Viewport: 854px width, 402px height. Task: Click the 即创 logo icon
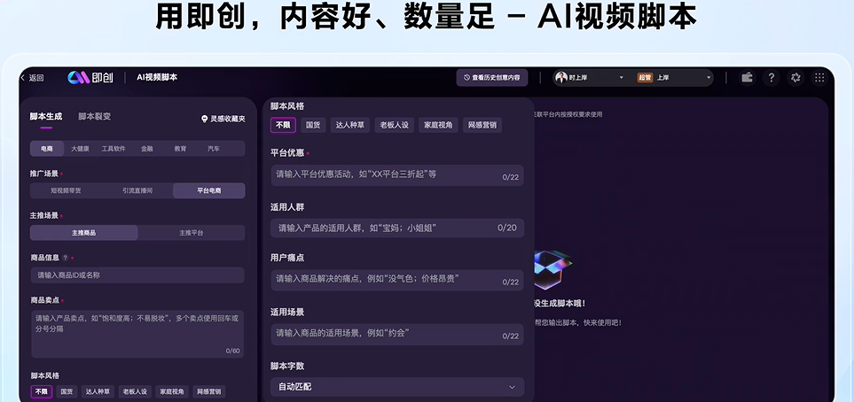[x=79, y=78]
